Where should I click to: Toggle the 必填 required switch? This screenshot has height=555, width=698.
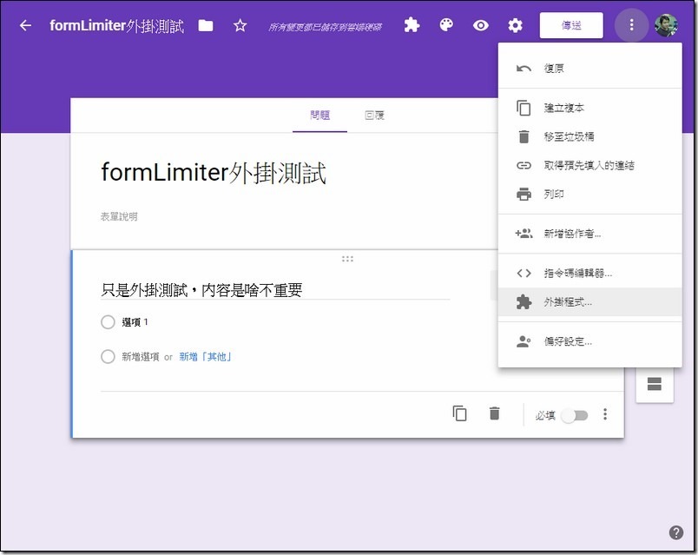click(x=575, y=415)
